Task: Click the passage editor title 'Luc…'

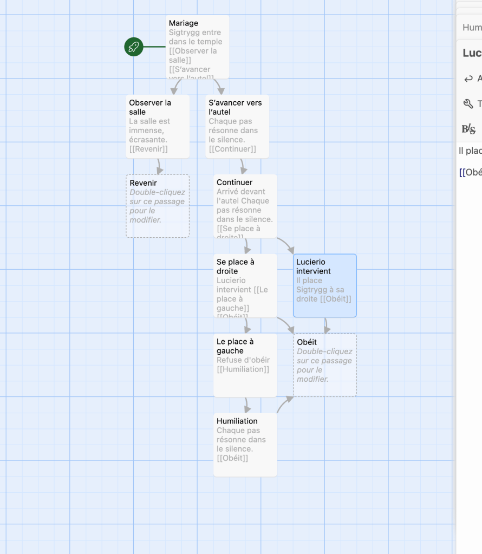Action: (x=472, y=53)
